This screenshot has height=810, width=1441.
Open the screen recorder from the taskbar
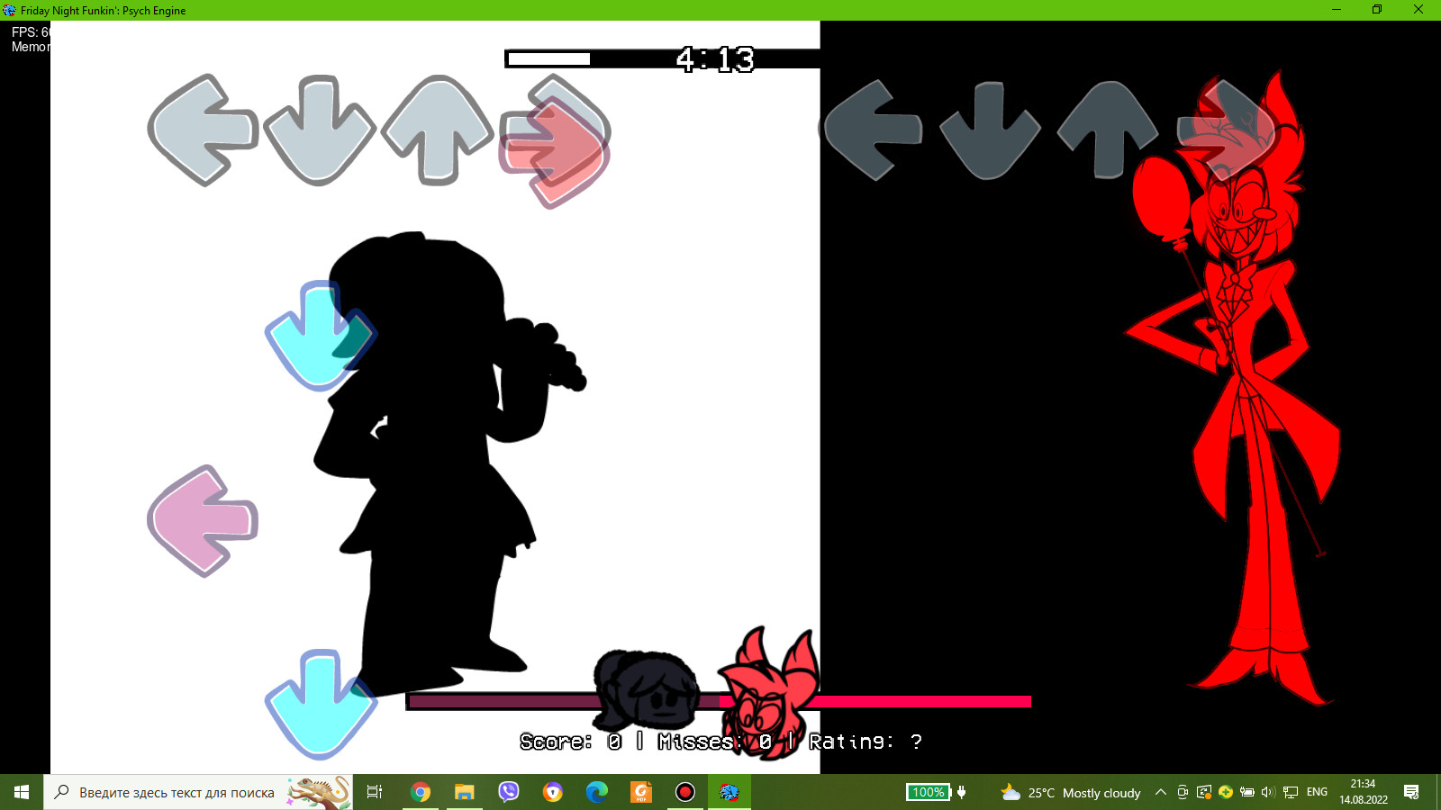(x=684, y=792)
